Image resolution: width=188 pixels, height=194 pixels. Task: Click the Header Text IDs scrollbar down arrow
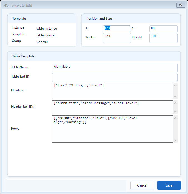pos(175,111)
